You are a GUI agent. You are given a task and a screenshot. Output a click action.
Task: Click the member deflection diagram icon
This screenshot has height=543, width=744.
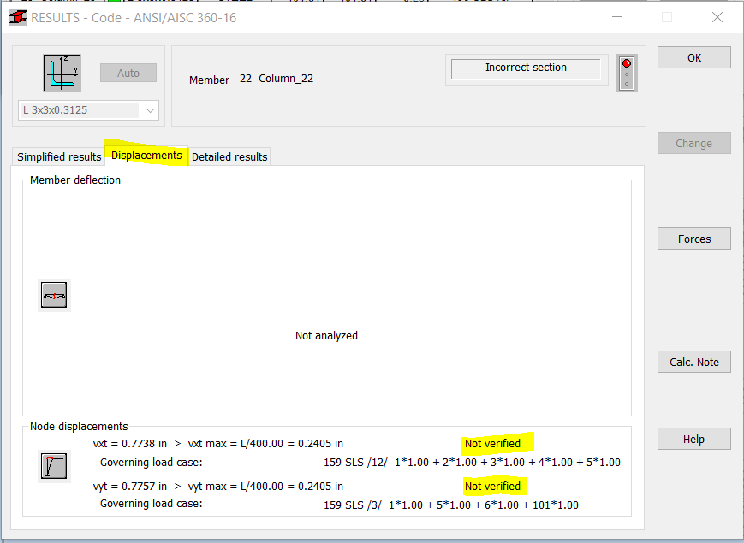(54, 294)
